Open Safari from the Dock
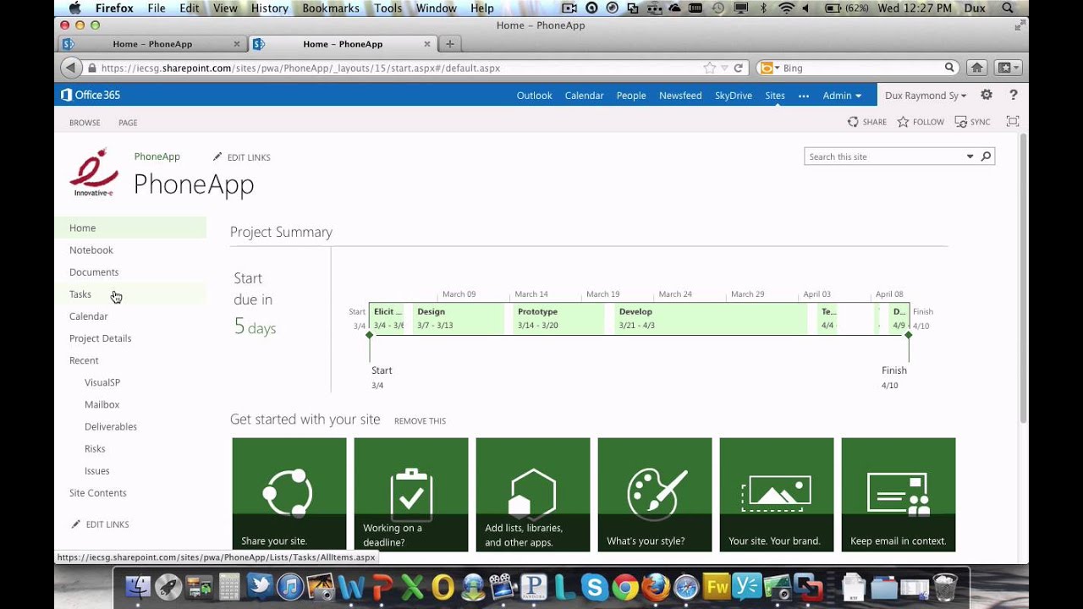Screen dimensions: 1083x609 686,586
